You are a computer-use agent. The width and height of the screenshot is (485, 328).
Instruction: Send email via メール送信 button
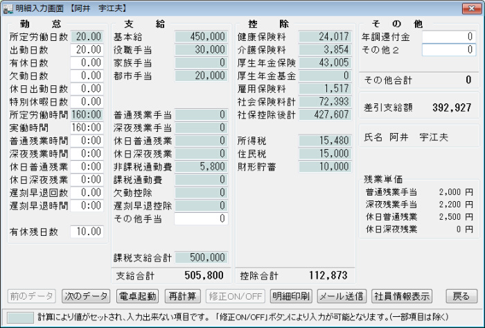pyautogui.click(x=342, y=296)
